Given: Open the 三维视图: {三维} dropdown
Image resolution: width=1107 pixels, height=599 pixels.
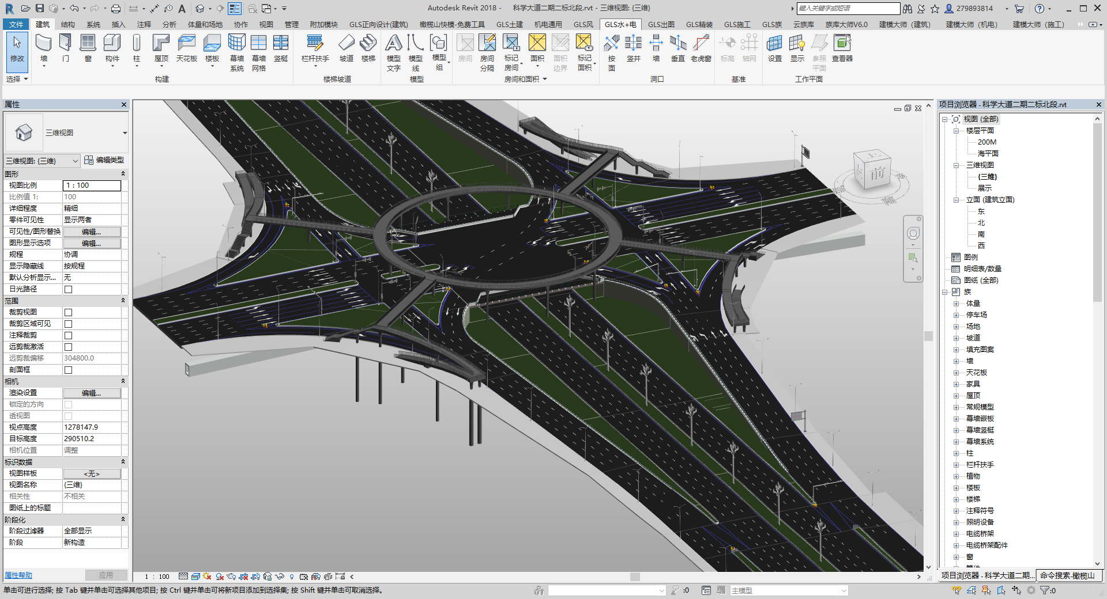Looking at the screenshot, I should 42,161.
